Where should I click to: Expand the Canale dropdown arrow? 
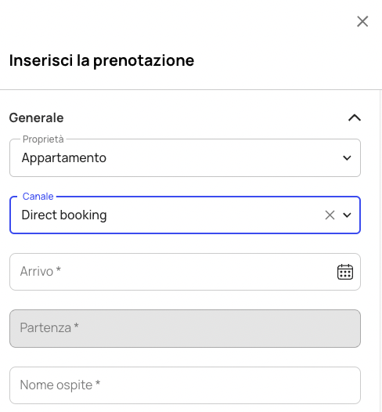tap(347, 215)
